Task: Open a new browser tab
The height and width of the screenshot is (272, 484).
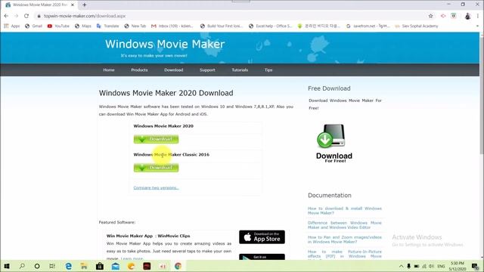Action: 84,5
